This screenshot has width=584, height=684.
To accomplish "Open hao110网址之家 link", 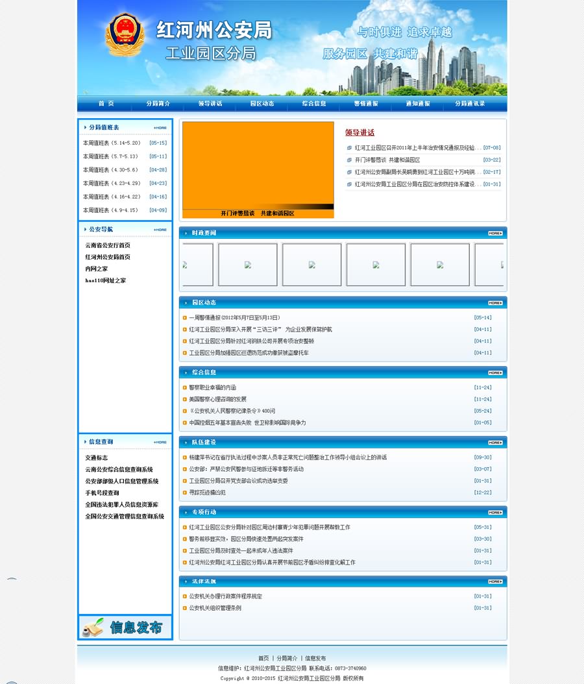I will (106, 280).
